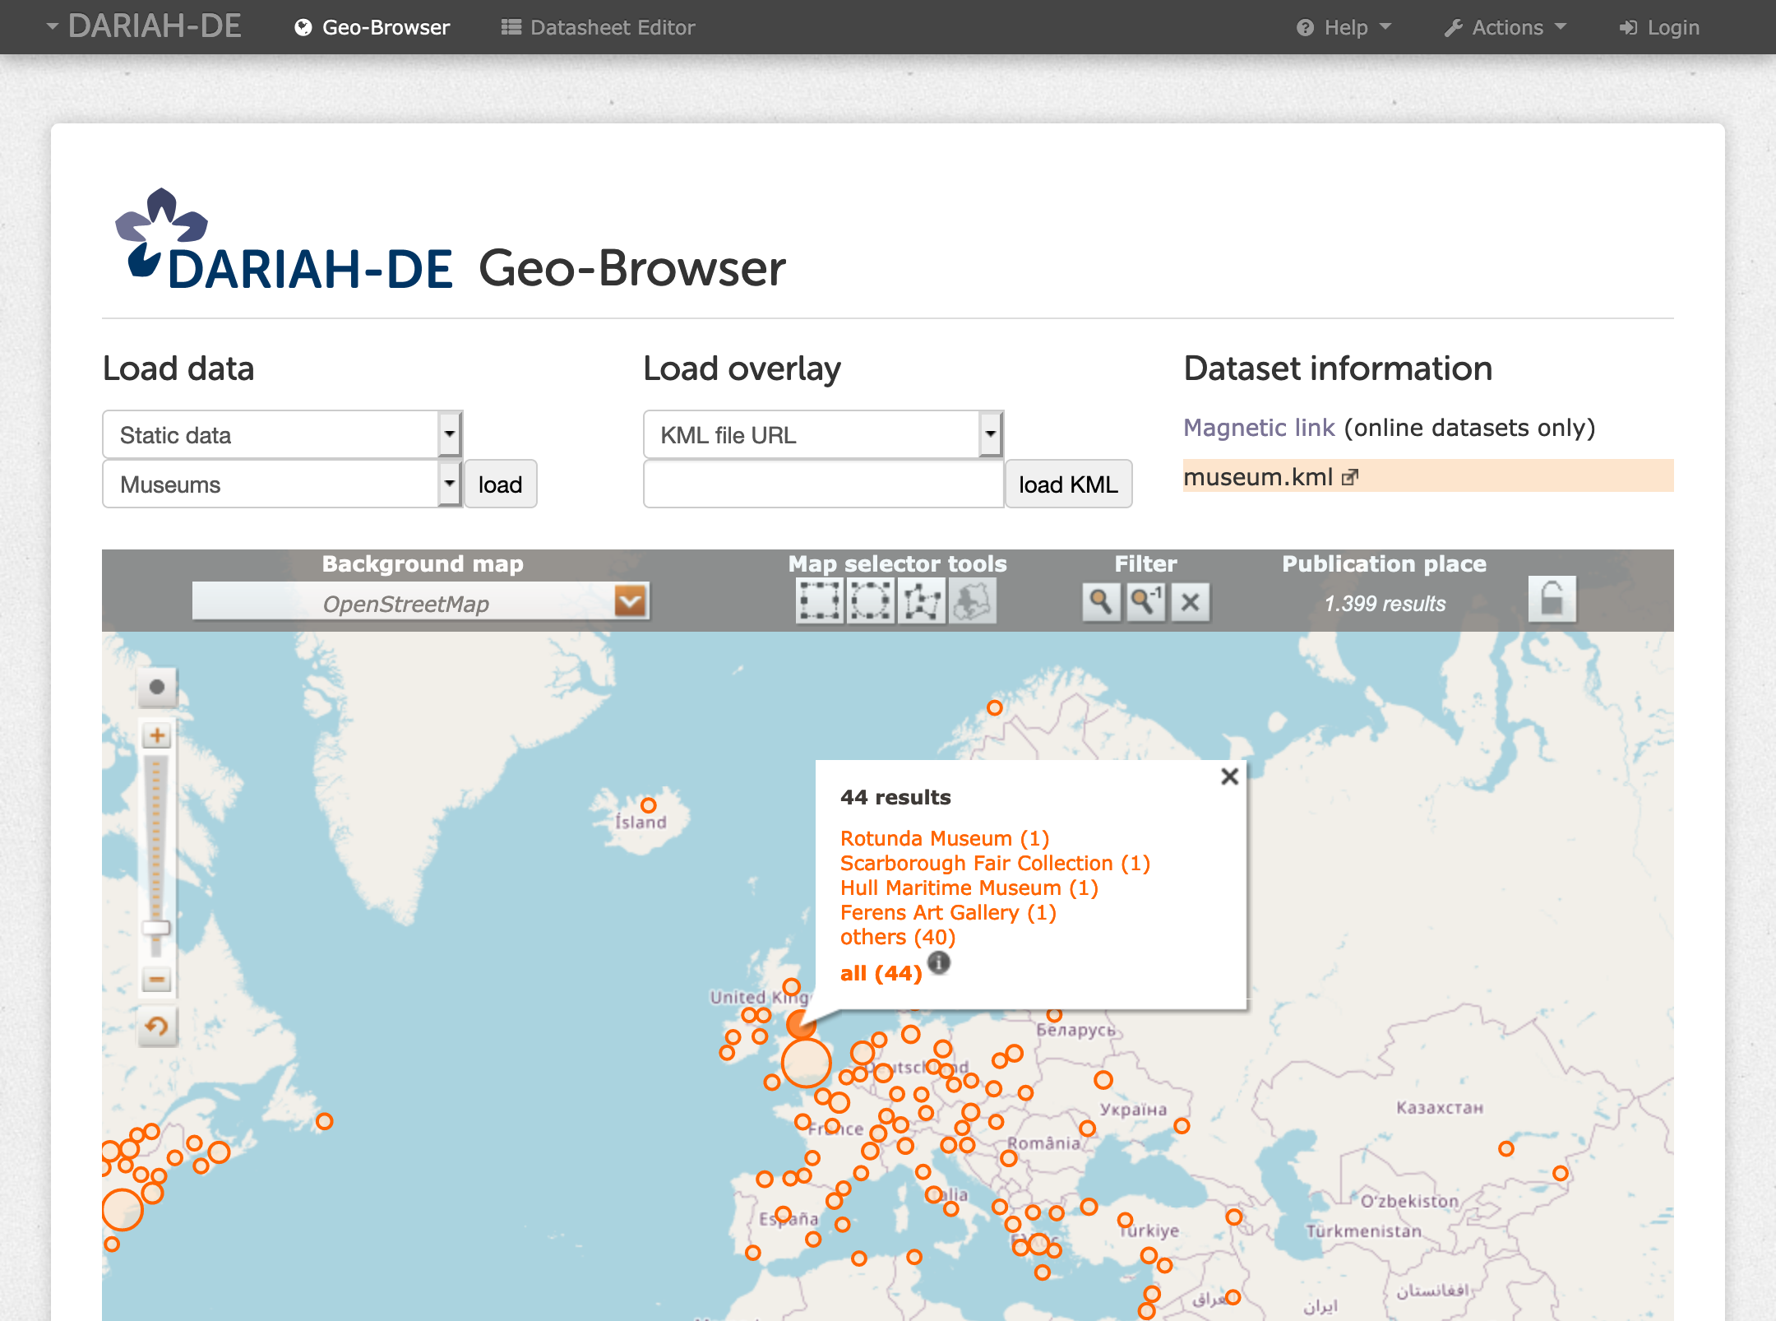Select all (44) in results popup
This screenshot has height=1321, width=1776.
coord(881,973)
